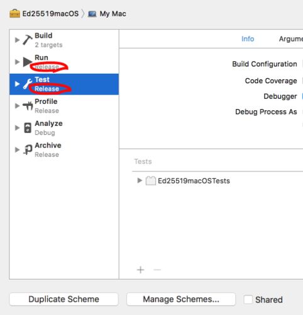Select the Test wrench icon
The height and width of the screenshot is (315, 303).
[x=28, y=84]
